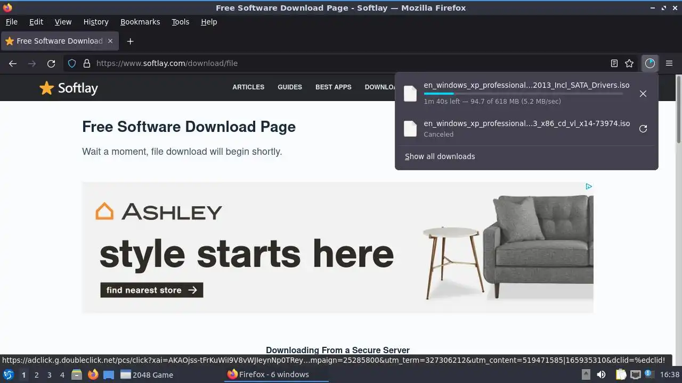The image size is (682, 383).
Task: Bookmark this page with the star icon
Action: (x=629, y=63)
